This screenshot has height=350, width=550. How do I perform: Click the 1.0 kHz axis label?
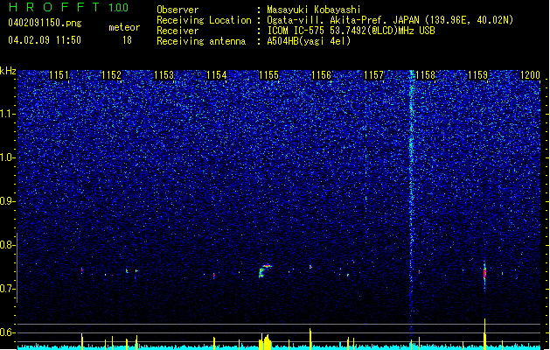point(8,157)
